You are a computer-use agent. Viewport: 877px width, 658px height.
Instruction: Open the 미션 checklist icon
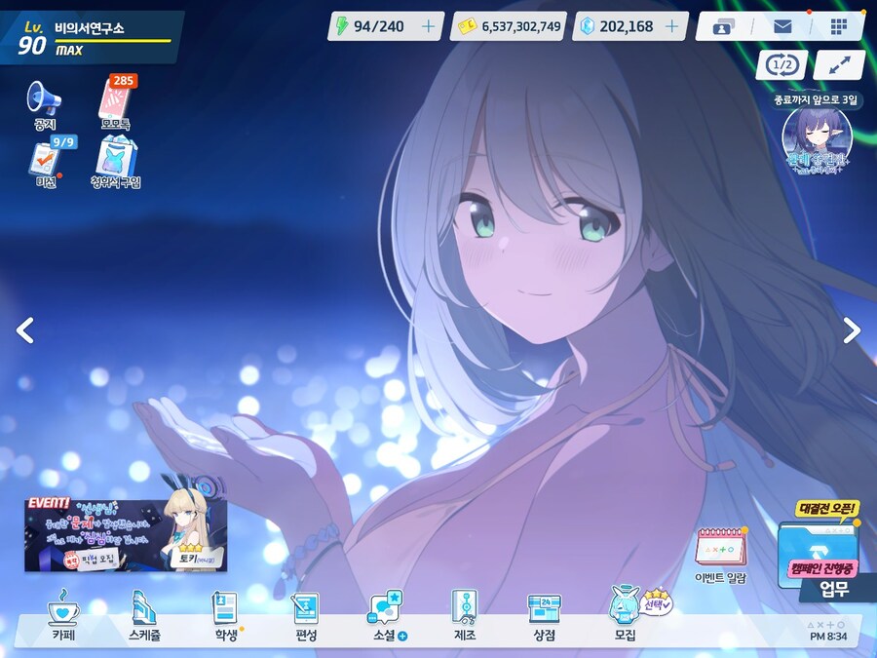coord(45,162)
